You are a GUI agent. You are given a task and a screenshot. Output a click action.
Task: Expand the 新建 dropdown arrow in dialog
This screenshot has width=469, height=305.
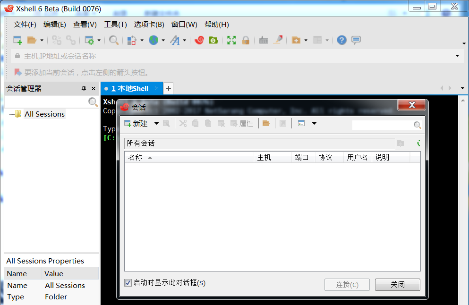156,124
